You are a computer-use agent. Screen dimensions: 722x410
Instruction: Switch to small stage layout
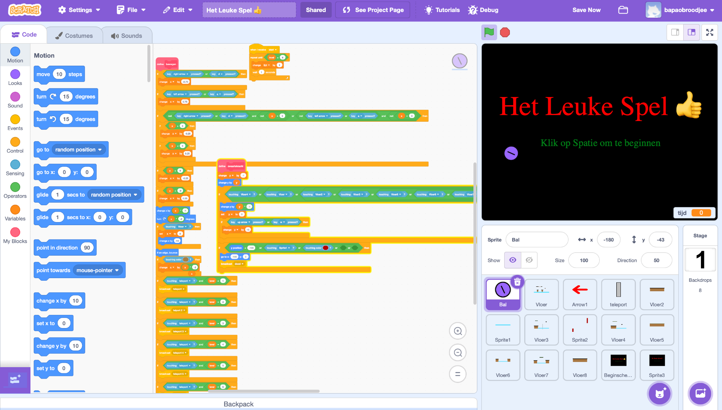click(675, 32)
